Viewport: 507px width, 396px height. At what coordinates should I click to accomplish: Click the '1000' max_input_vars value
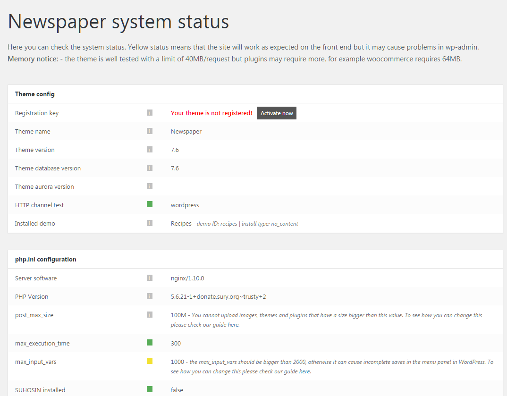(x=177, y=362)
